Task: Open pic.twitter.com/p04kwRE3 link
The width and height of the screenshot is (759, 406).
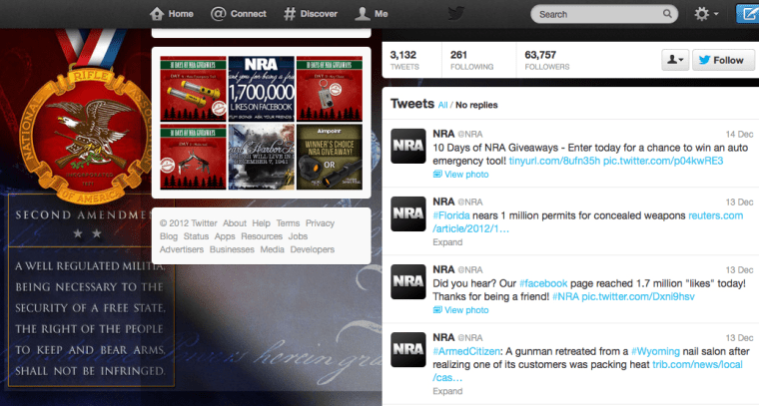Action: 663,161
